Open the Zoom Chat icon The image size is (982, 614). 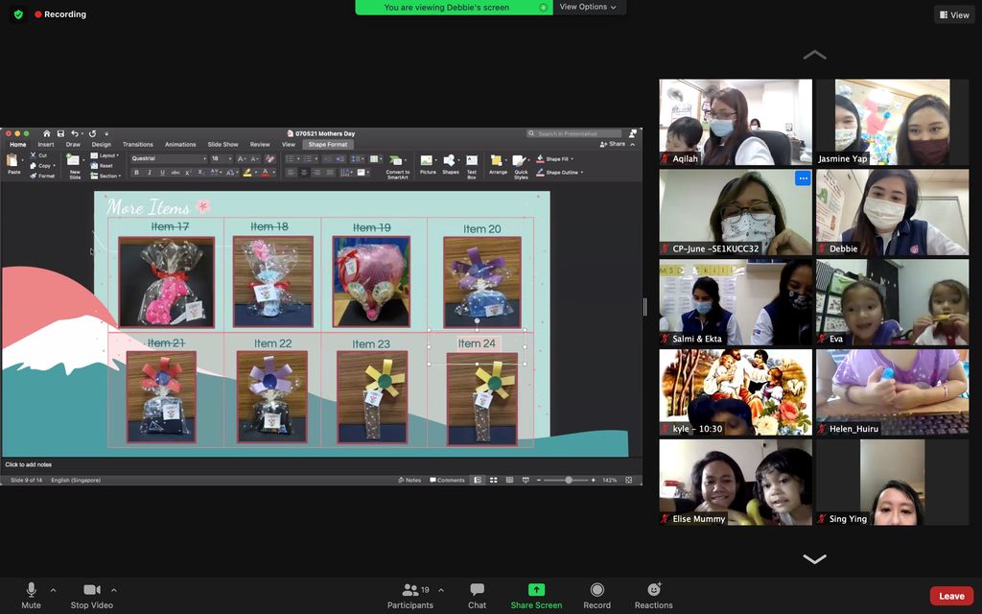478,590
